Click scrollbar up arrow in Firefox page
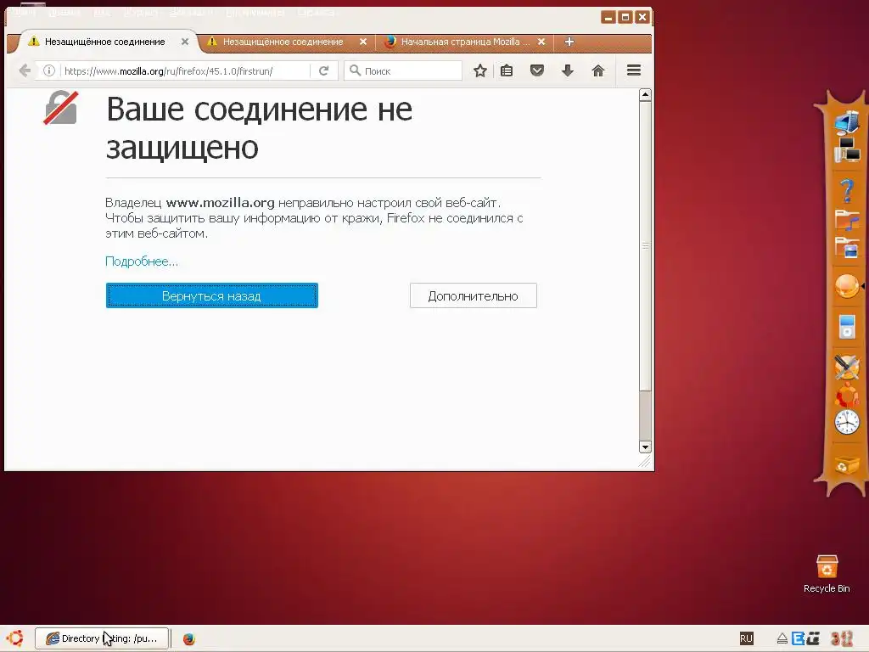Screen dimensions: 869x652 point(645,95)
